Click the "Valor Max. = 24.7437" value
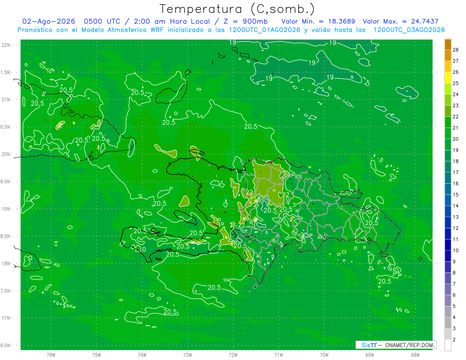 pos(400,21)
